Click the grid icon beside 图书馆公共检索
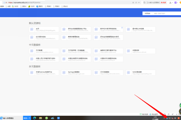The image size is (181, 120). (x=128, y=29)
